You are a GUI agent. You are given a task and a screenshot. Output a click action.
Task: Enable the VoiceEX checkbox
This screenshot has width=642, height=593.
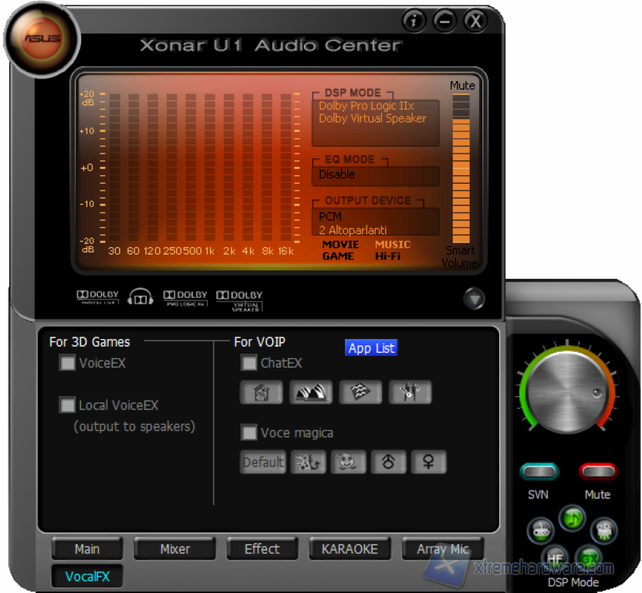point(67,363)
